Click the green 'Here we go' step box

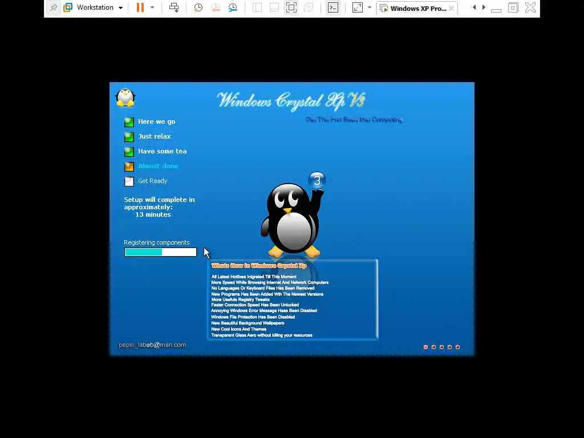click(129, 122)
